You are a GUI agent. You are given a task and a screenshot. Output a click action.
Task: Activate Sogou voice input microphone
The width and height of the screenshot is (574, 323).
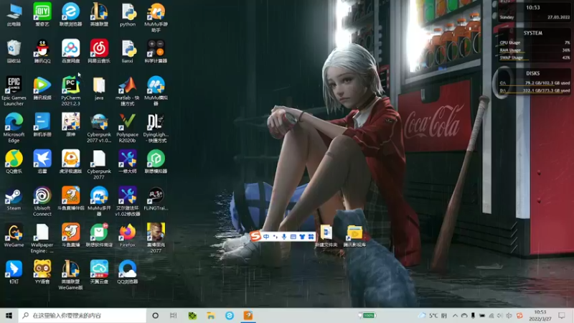(284, 237)
